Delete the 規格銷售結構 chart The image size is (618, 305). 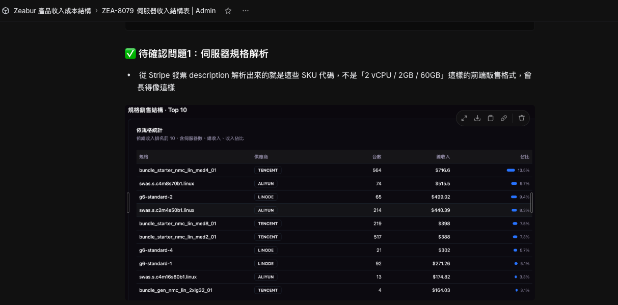[521, 118]
